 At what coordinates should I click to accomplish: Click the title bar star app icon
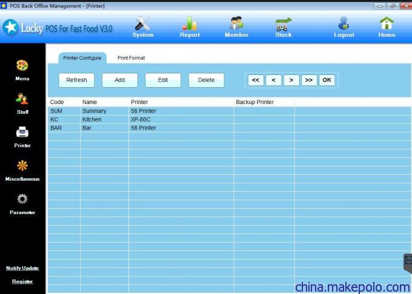tap(4, 5)
